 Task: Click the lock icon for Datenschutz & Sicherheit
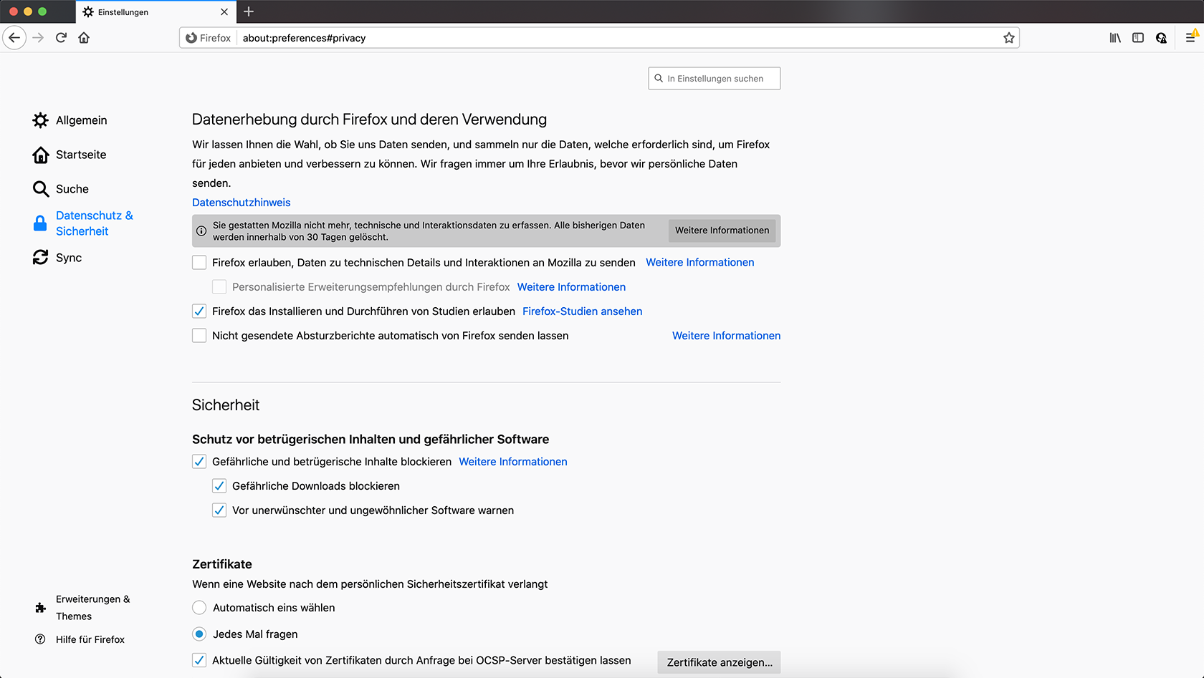[41, 223]
